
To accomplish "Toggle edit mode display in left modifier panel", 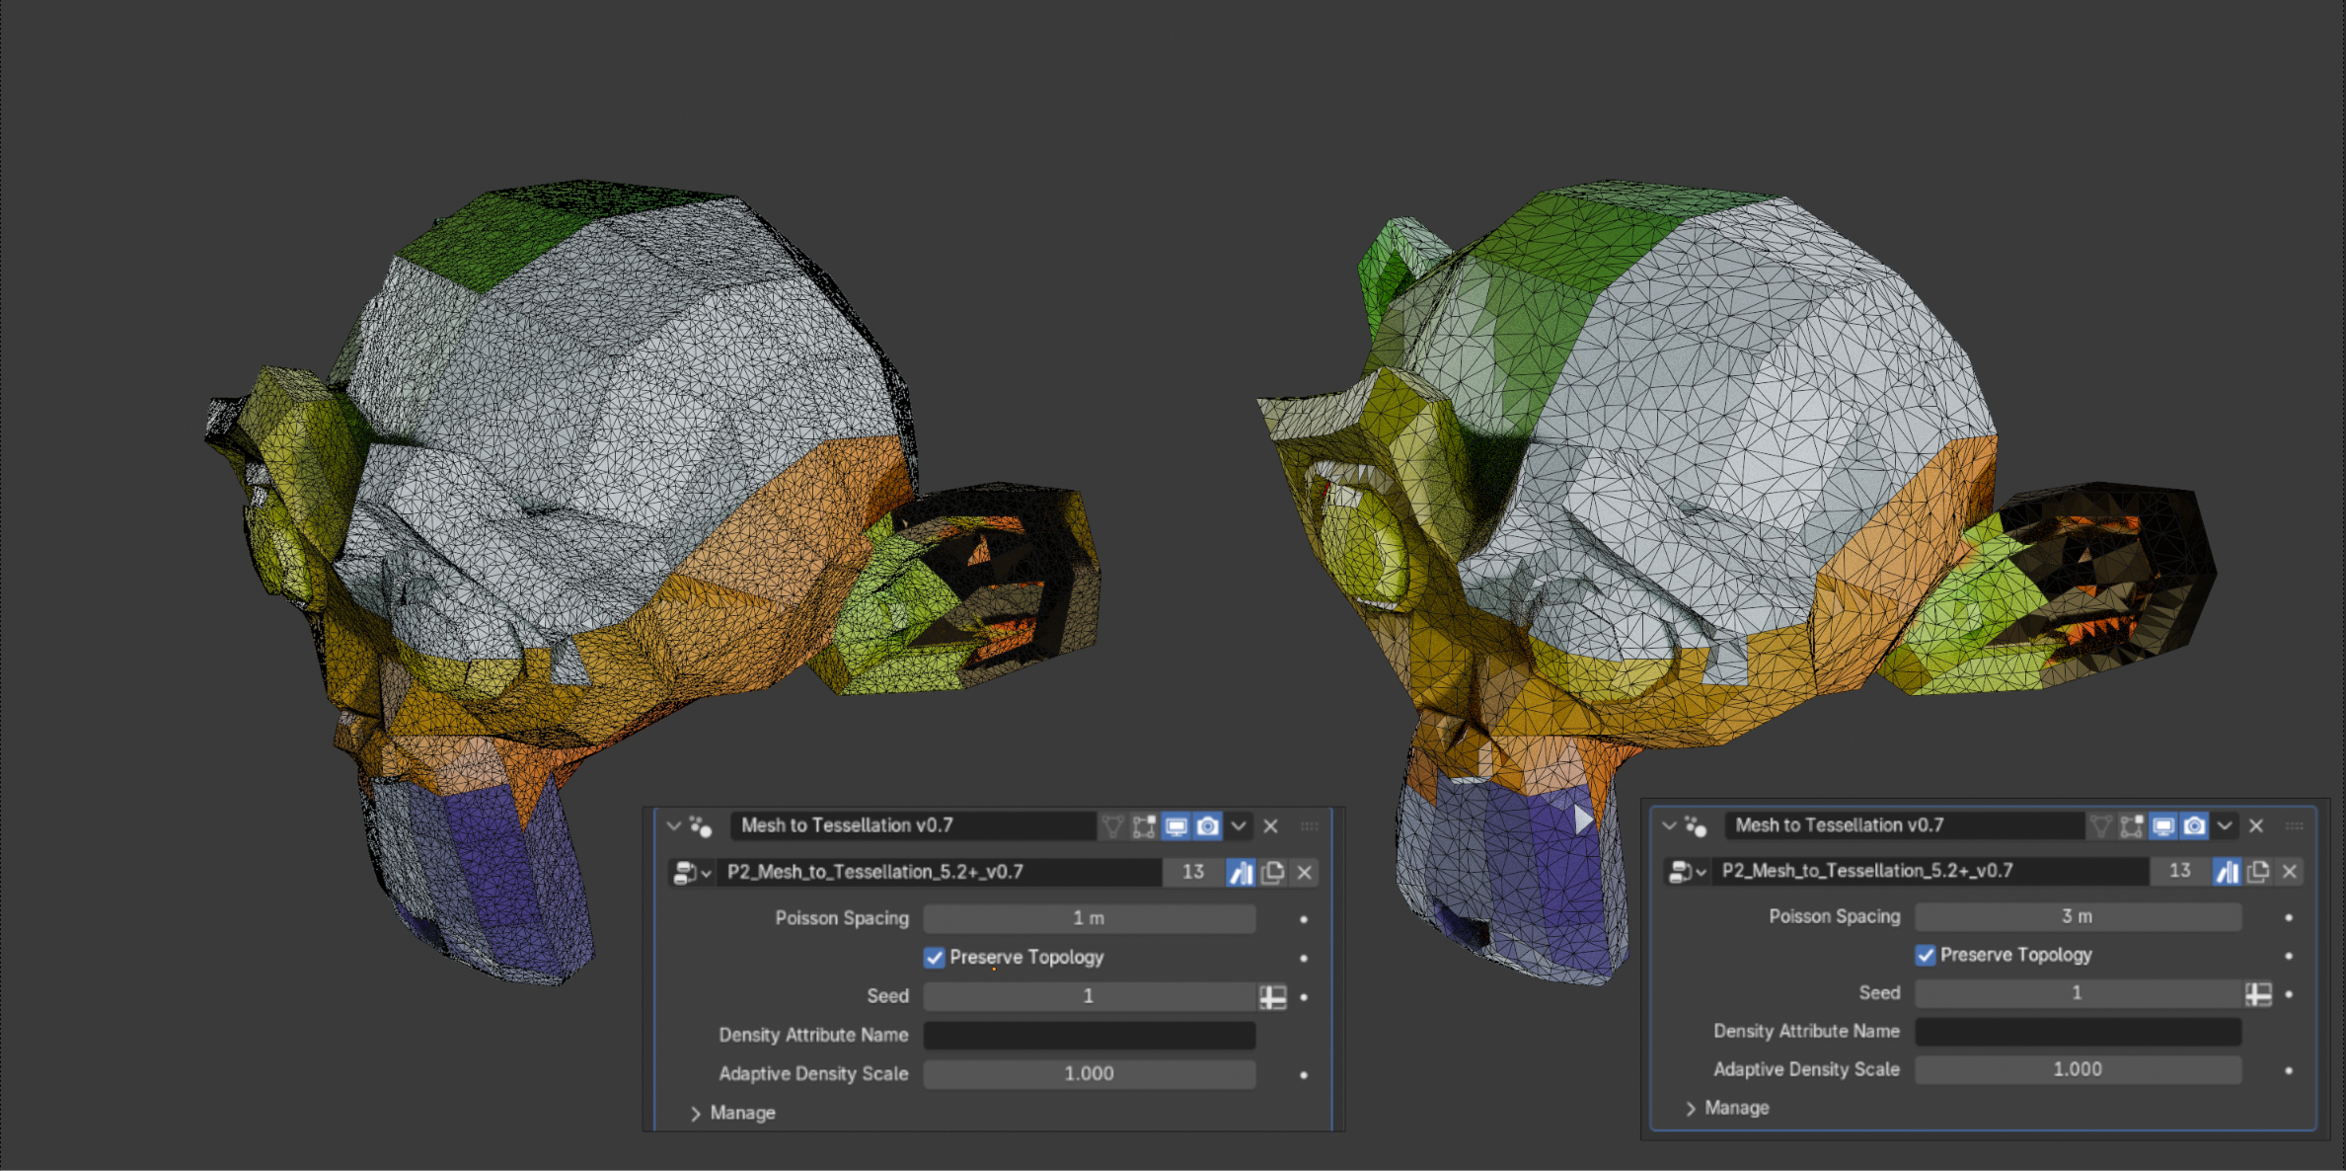I will point(1144,825).
